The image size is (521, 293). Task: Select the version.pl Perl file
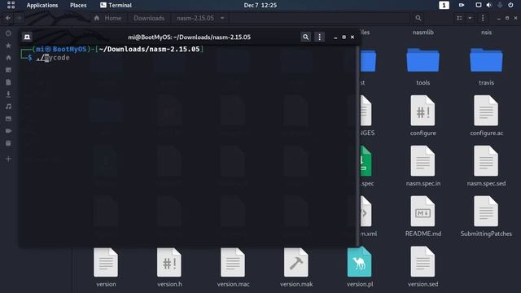coord(360,267)
